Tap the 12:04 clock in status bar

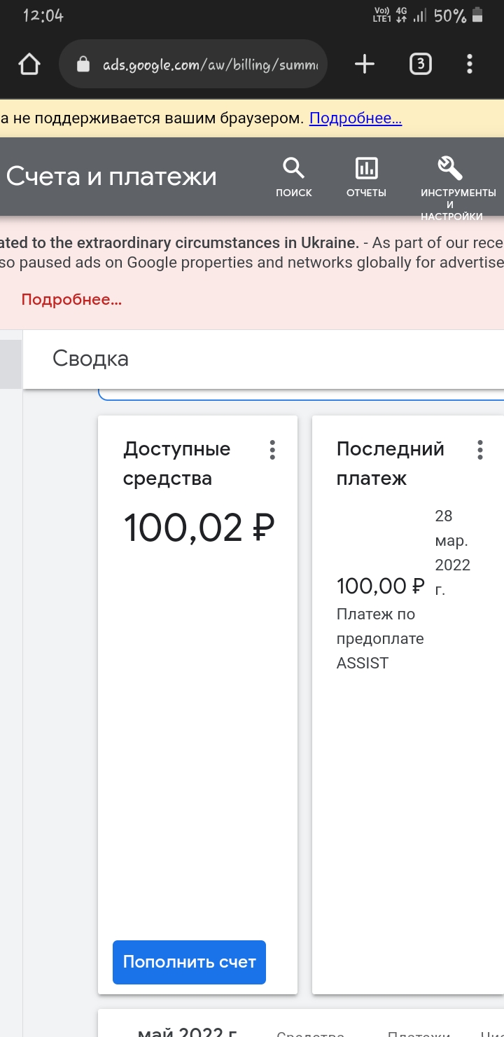click(43, 15)
